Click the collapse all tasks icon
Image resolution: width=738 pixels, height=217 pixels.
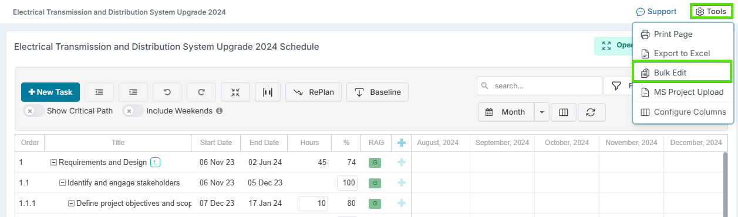(x=235, y=92)
